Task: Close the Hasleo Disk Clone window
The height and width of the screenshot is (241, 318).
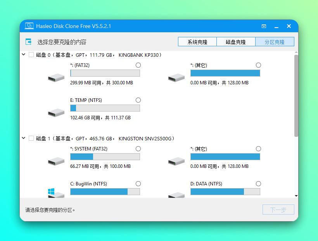Action: click(x=289, y=26)
